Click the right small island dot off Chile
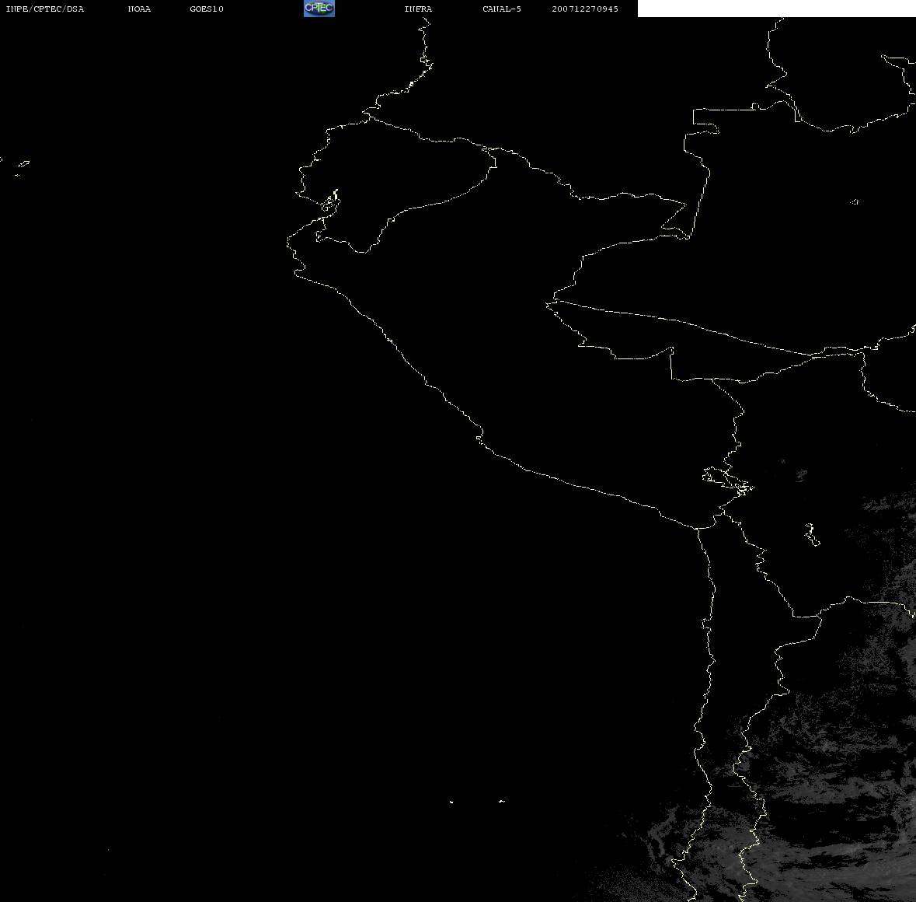This screenshot has height=902, width=916. pos(502,800)
